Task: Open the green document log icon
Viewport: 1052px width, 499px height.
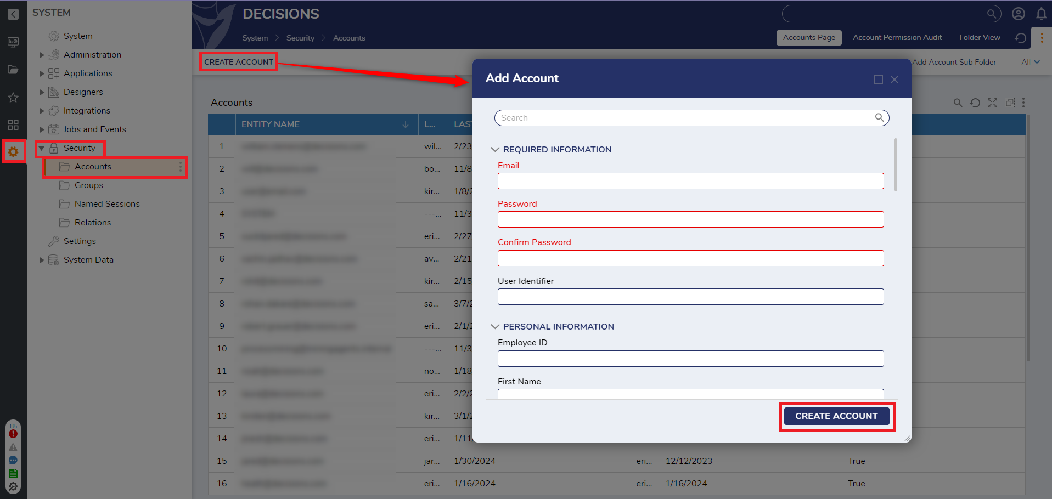Action: (13, 473)
